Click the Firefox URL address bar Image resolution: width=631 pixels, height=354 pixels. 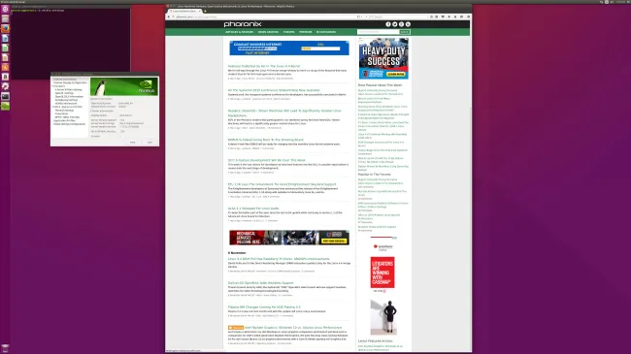pos(266,16)
